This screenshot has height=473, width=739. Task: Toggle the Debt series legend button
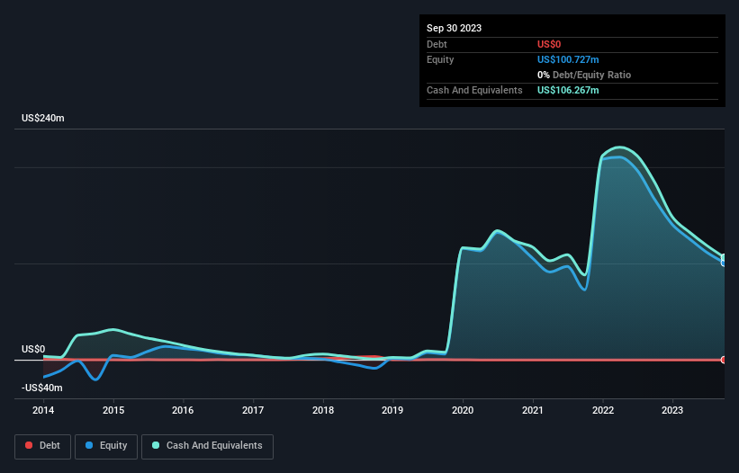pyautogui.click(x=43, y=446)
